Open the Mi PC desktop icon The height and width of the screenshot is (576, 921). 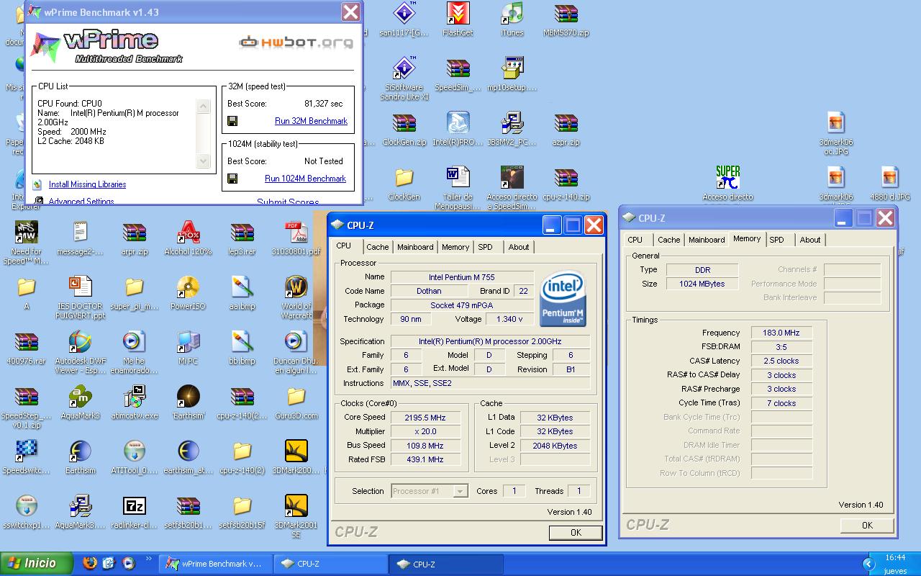click(x=188, y=348)
